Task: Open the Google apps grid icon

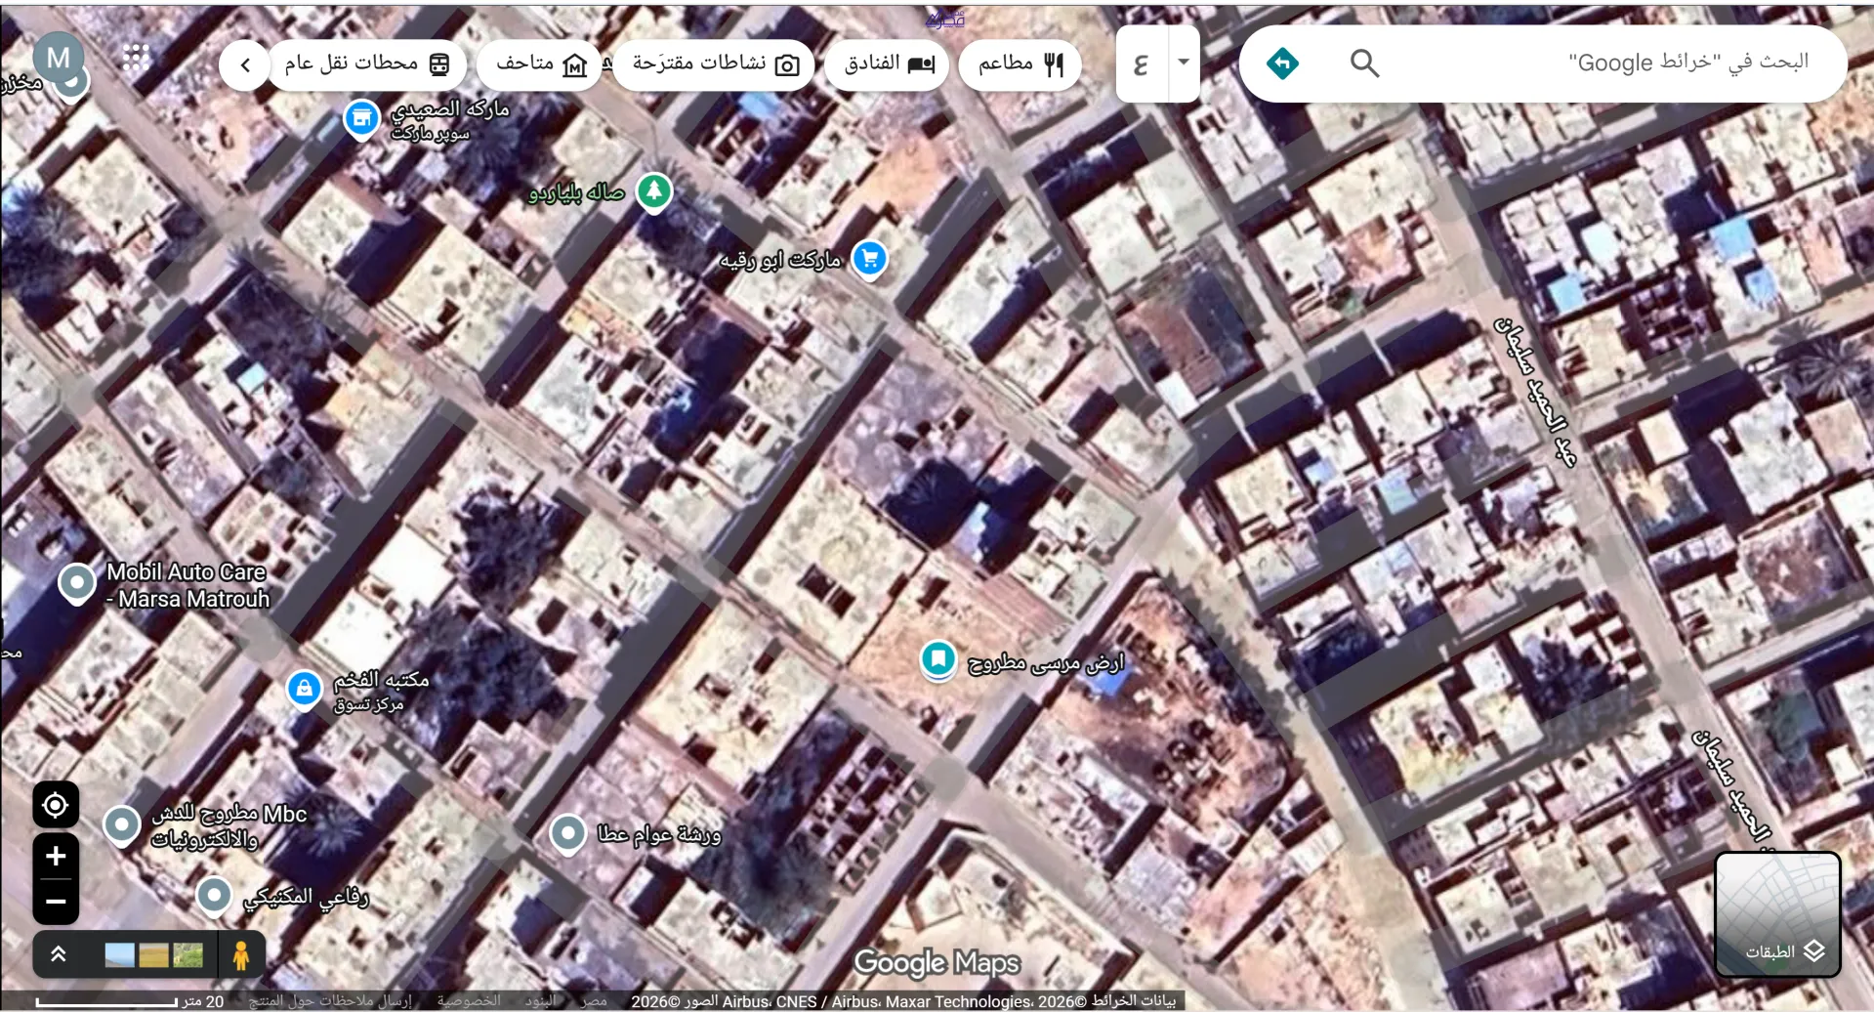Action: (137, 58)
